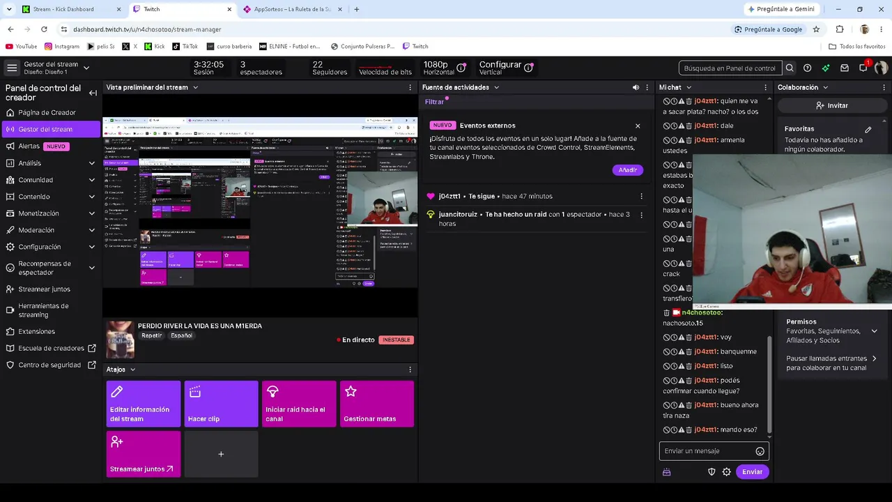Open Página de Creador in sidebar
The width and height of the screenshot is (892, 502).
coord(51,112)
